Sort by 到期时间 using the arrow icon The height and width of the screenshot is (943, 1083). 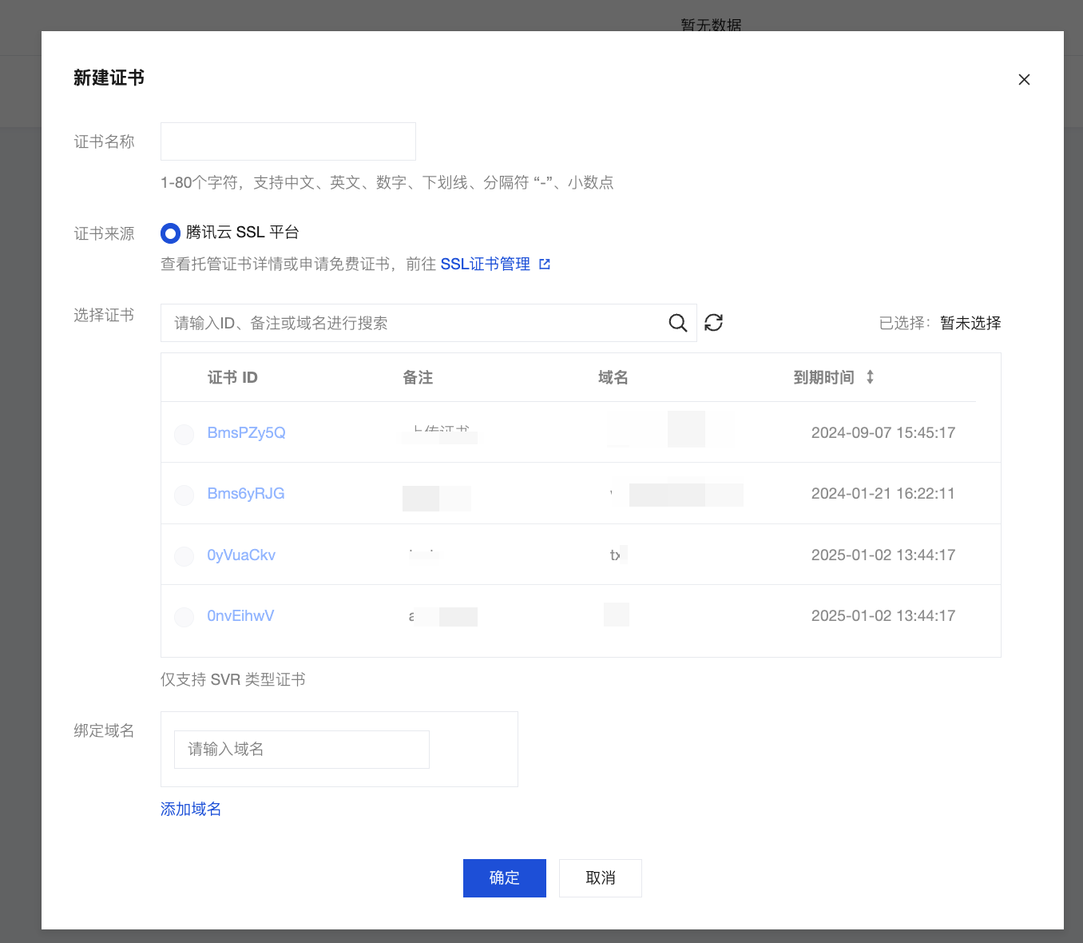click(x=870, y=377)
